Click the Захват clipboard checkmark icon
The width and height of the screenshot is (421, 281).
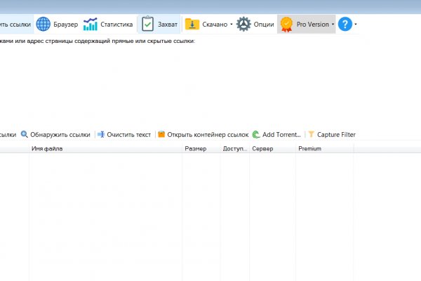pos(147,25)
